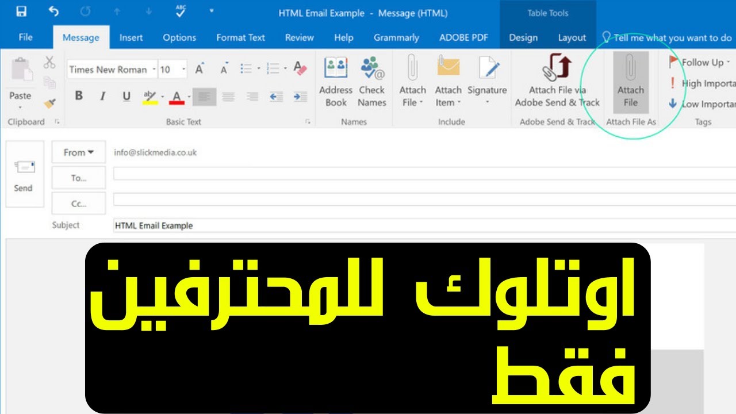
Task: Expand the Paste options arrow
Action: (21, 108)
